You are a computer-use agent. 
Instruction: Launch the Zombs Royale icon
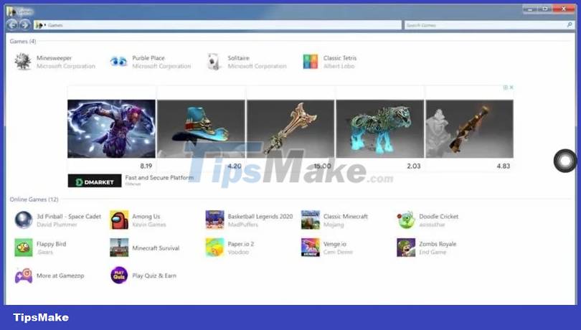406,247
